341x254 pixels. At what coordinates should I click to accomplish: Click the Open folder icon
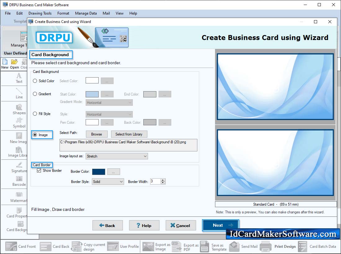pyautogui.click(x=14, y=64)
